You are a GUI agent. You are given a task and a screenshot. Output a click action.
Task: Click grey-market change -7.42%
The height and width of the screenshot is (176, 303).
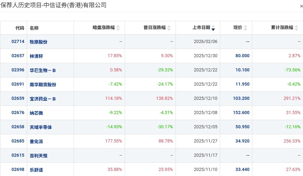115,84
